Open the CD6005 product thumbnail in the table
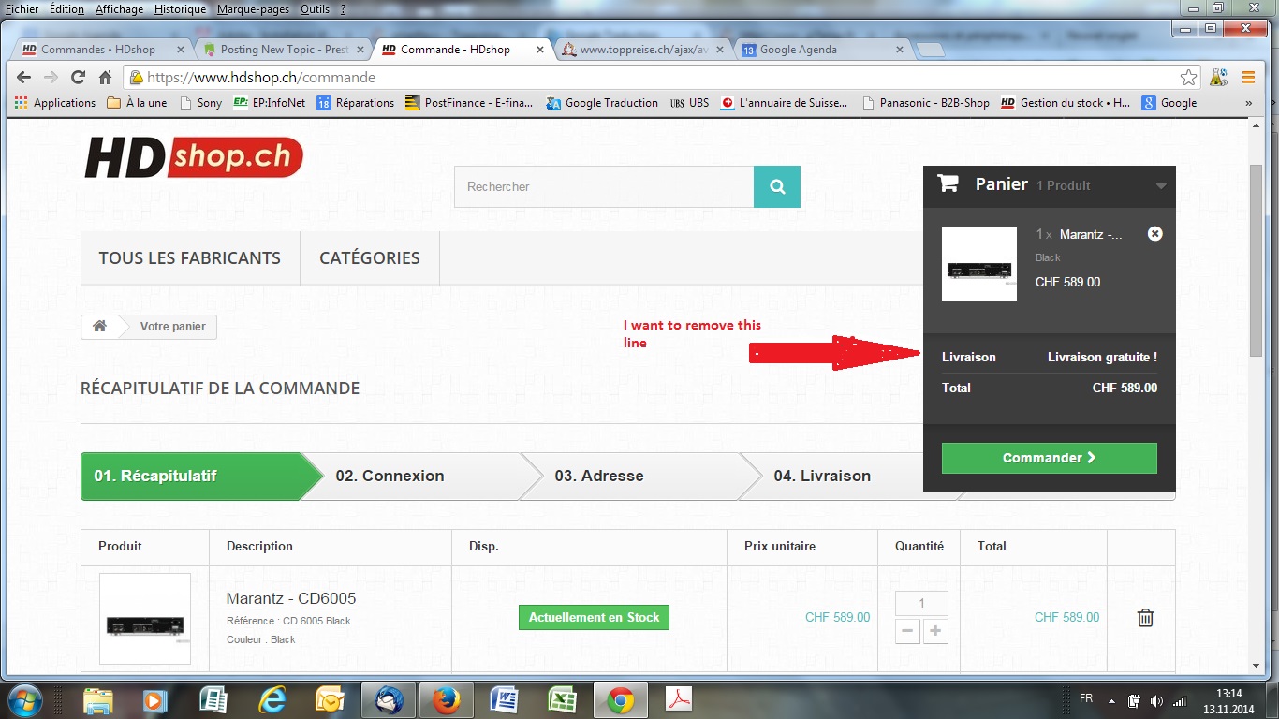 coord(145,619)
